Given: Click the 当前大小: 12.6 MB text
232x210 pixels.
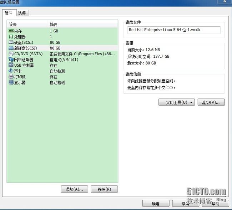Looking at the screenshot, I should [143, 50].
